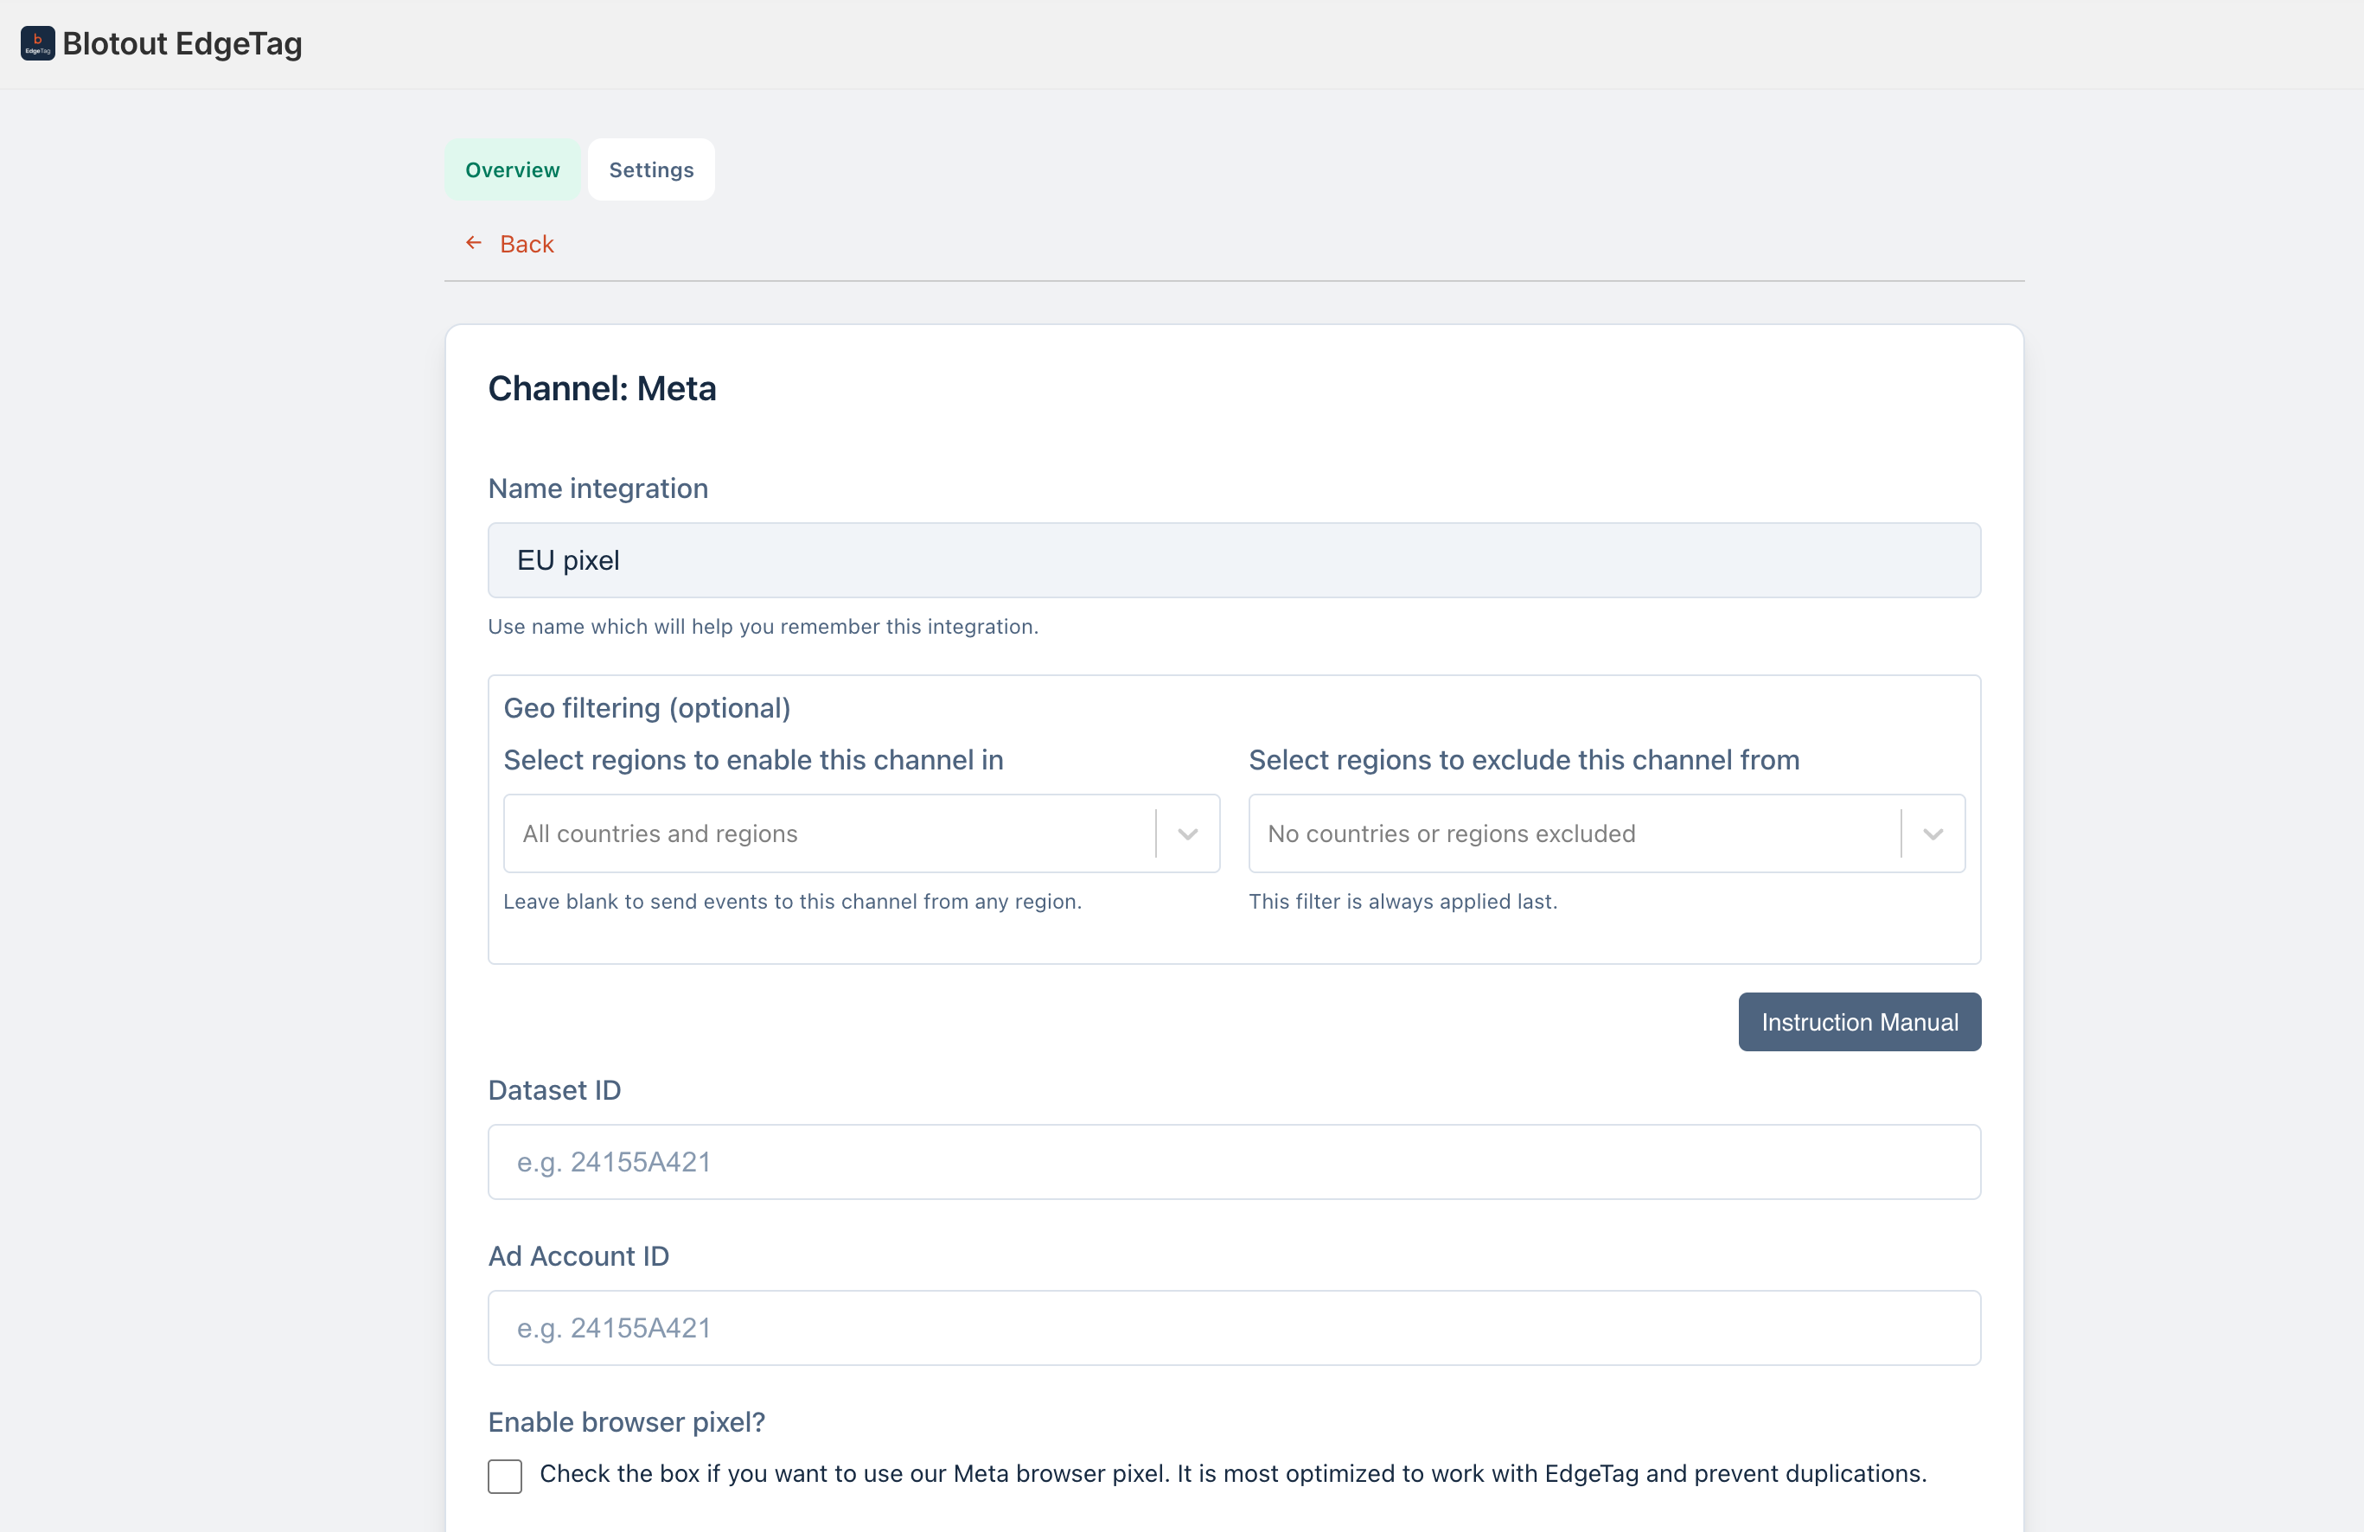Click the Back link
The width and height of the screenshot is (2364, 1532).
click(527, 245)
